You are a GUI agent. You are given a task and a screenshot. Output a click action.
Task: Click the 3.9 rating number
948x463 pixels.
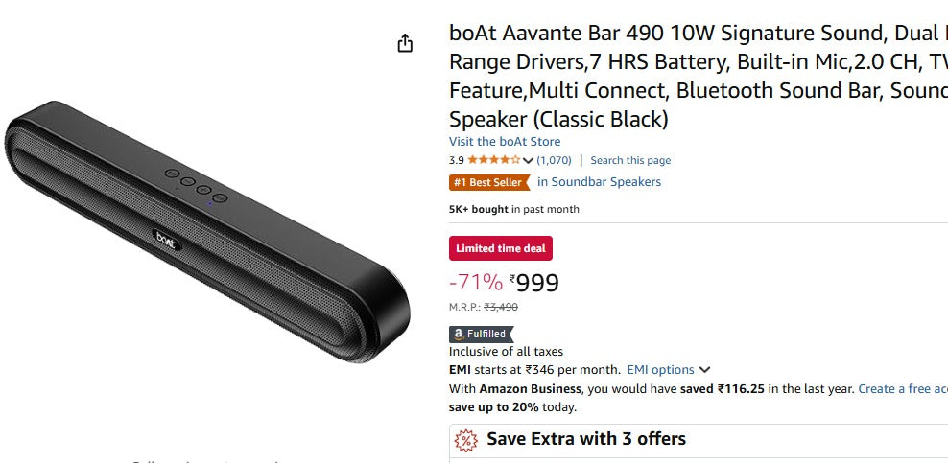456,160
